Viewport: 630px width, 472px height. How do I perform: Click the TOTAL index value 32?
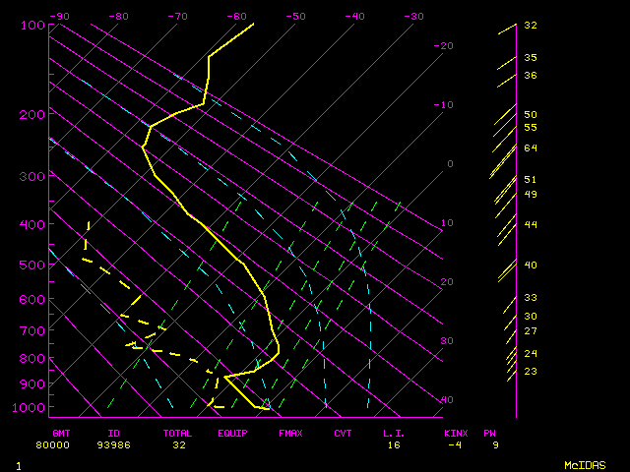coord(179,445)
